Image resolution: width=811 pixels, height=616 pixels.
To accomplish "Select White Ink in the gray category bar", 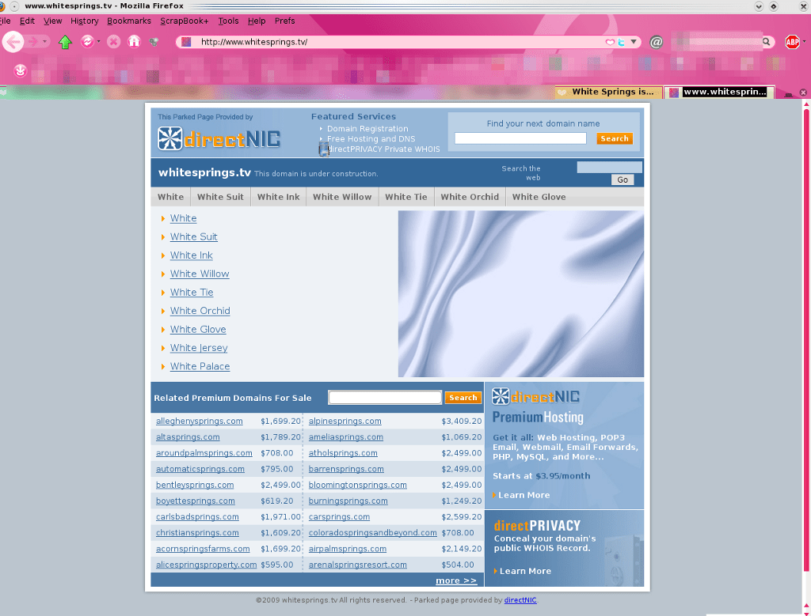I will tap(278, 197).
